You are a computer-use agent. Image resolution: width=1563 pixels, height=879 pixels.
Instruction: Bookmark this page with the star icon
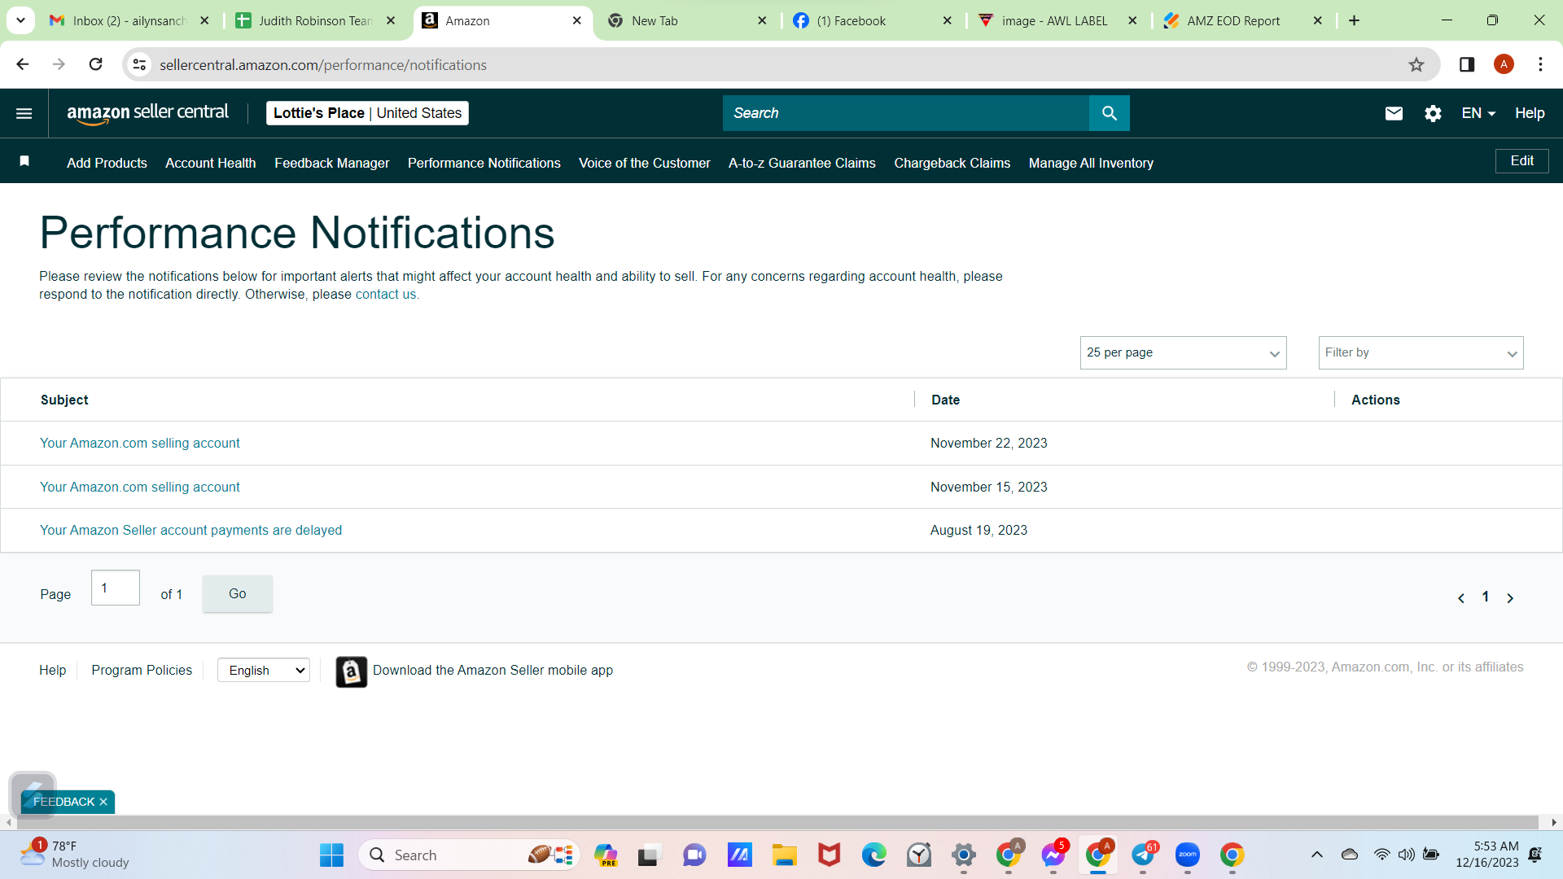(x=1416, y=65)
